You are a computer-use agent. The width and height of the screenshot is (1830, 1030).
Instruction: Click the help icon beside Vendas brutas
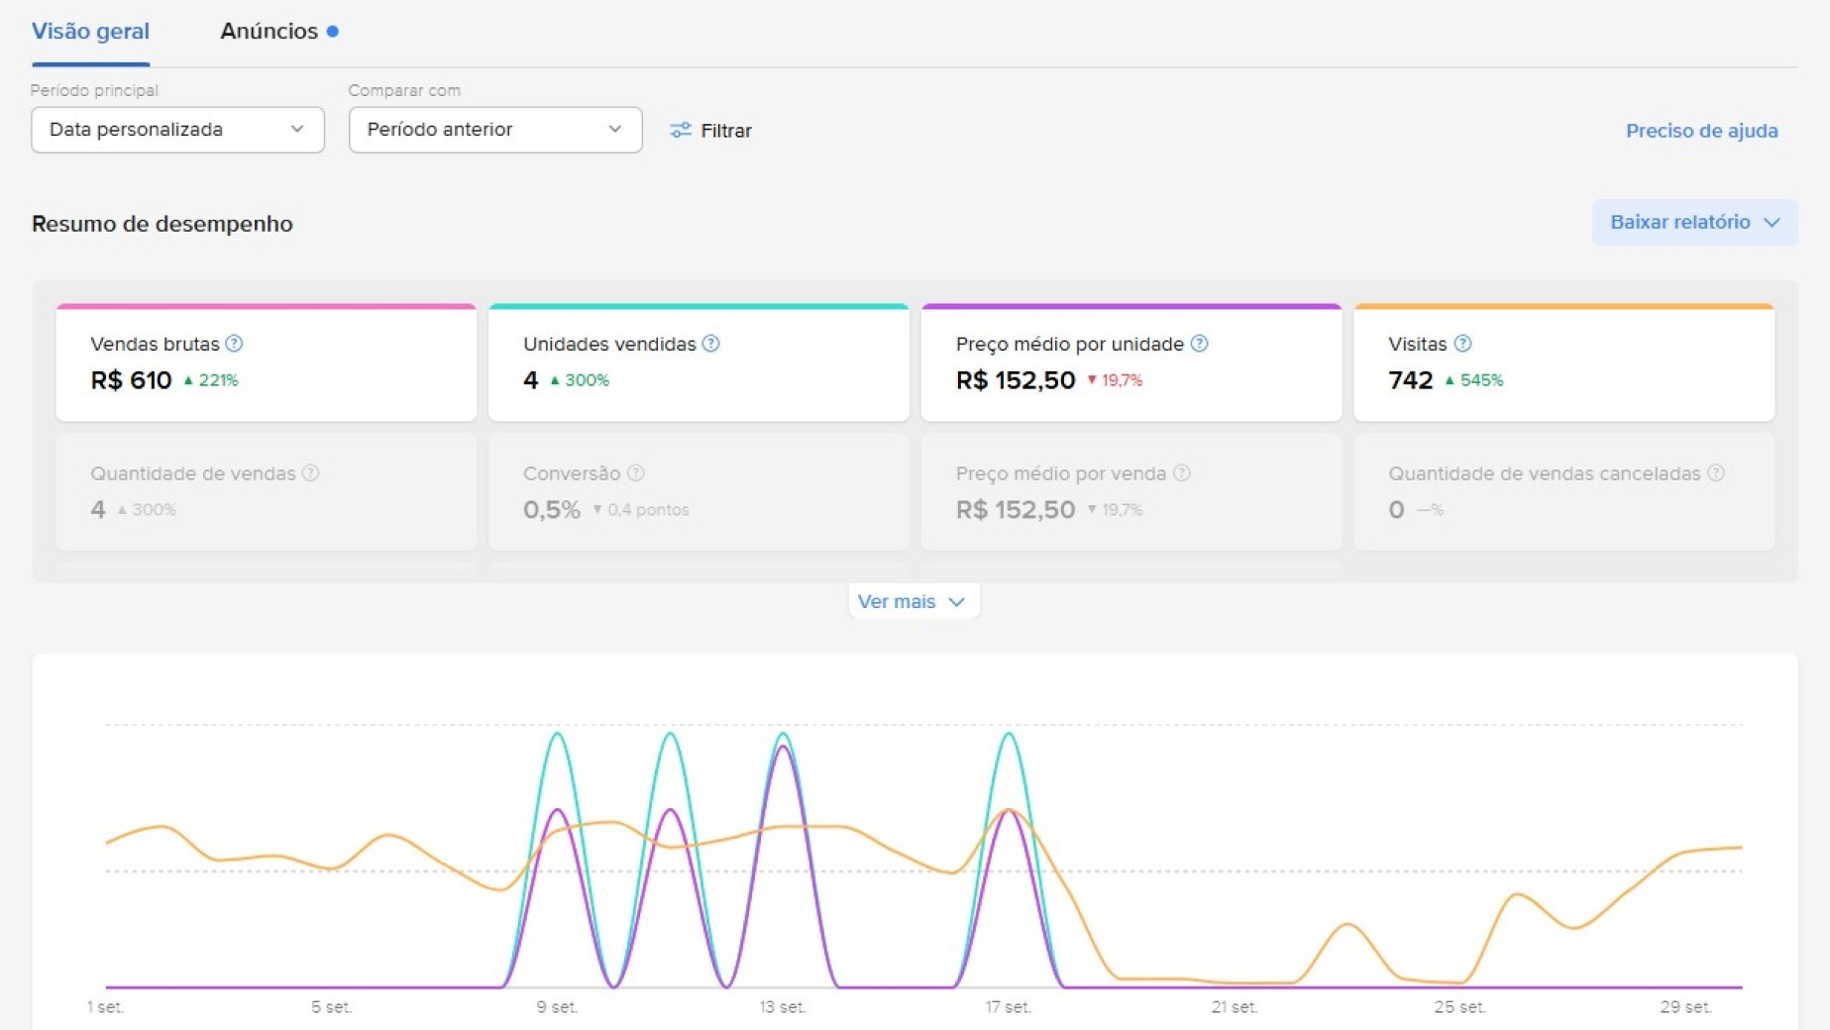(x=234, y=344)
